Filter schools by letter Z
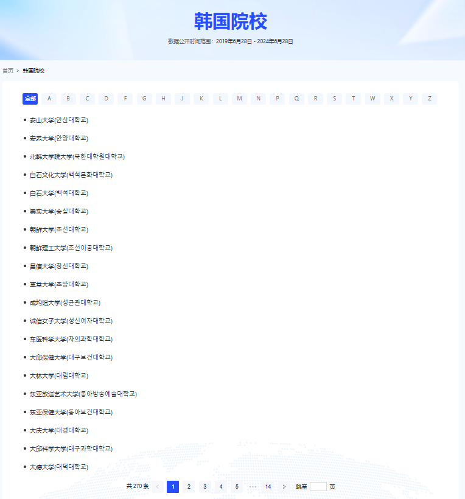Screen dimensions: 465x499 429,99
